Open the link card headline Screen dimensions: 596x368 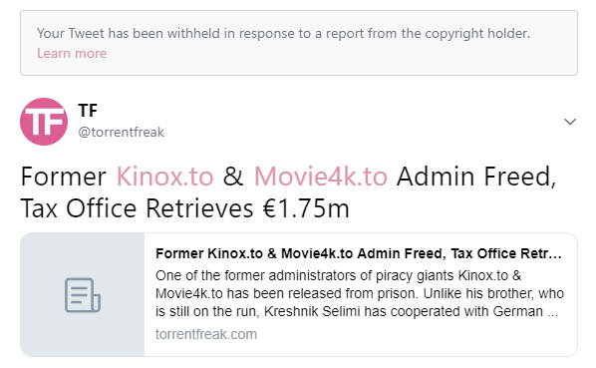point(359,253)
